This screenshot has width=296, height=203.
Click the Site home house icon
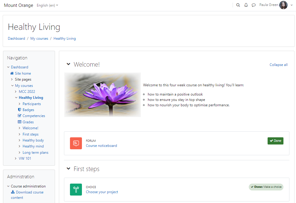coord(12,73)
